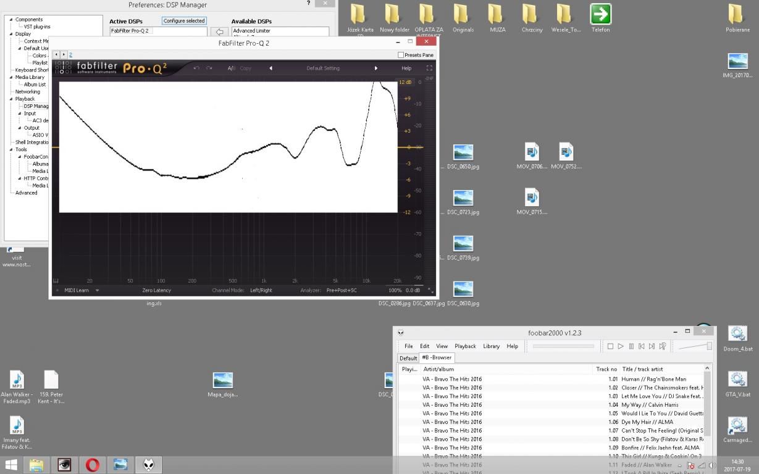This screenshot has width=759, height=474.
Task: Click the foobar2000 alien title icon
Action: 401,333
